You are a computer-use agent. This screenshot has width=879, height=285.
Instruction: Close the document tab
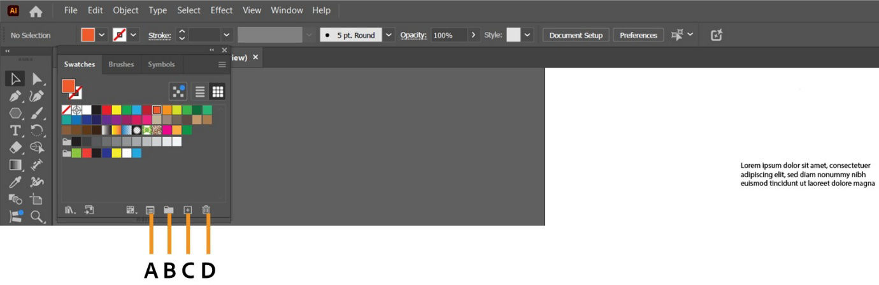click(255, 57)
